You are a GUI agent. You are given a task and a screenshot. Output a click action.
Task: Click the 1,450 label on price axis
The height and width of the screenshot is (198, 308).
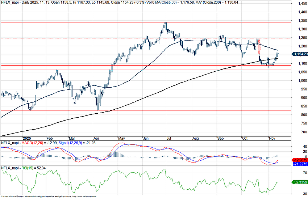coord(300,4)
